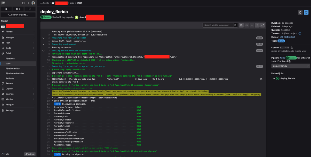Screen dimensions: 311x157
Task: Collapse Getting source from Git repository section
Action: [43, 51]
